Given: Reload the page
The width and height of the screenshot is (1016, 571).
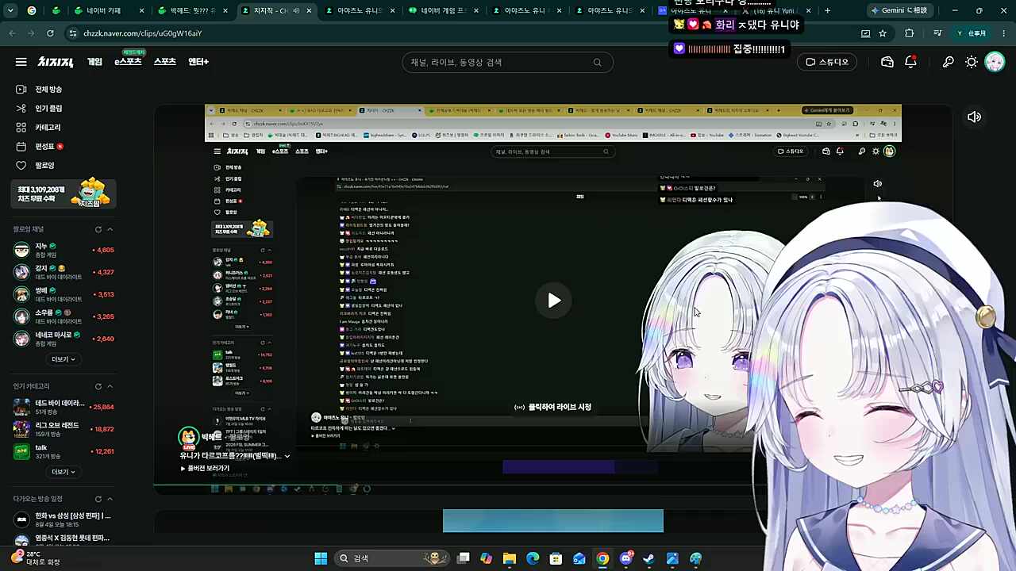Looking at the screenshot, I should click(50, 33).
